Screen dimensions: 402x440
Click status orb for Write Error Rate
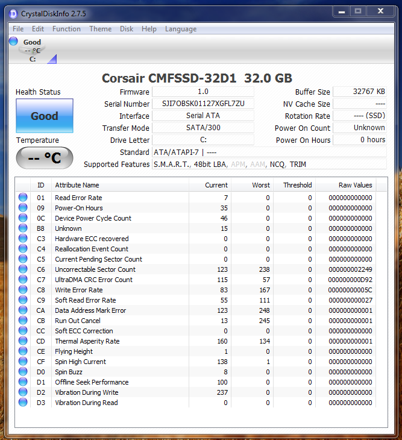23,289
